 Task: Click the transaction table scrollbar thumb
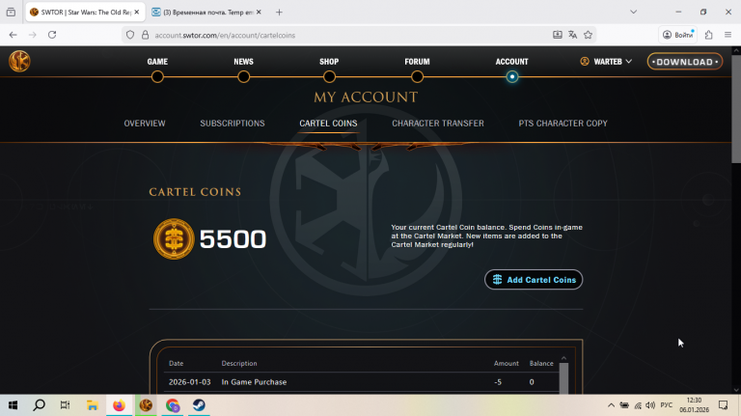coord(563,378)
